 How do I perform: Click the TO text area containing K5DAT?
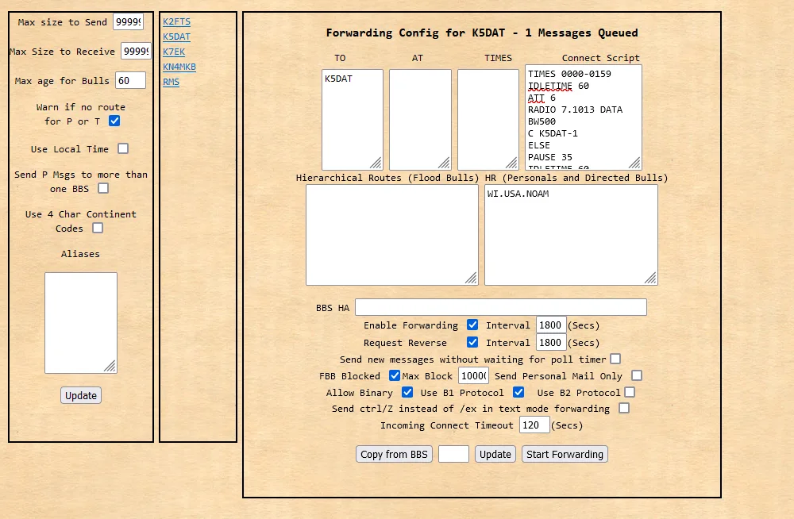(x=353, y=120)
